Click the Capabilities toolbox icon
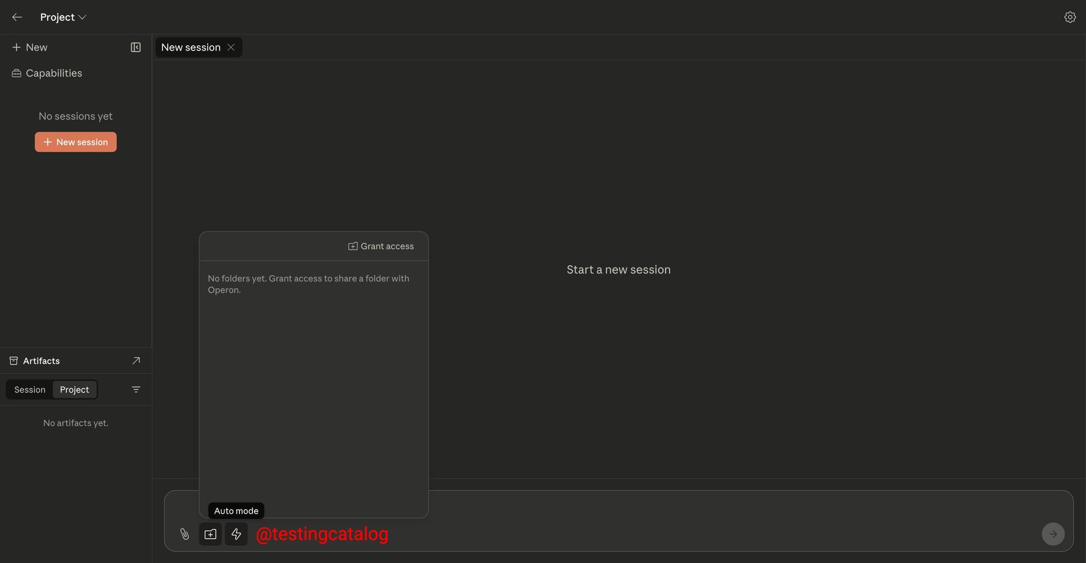This screenshot has height=563, width=1086. [x=16, y=73]
